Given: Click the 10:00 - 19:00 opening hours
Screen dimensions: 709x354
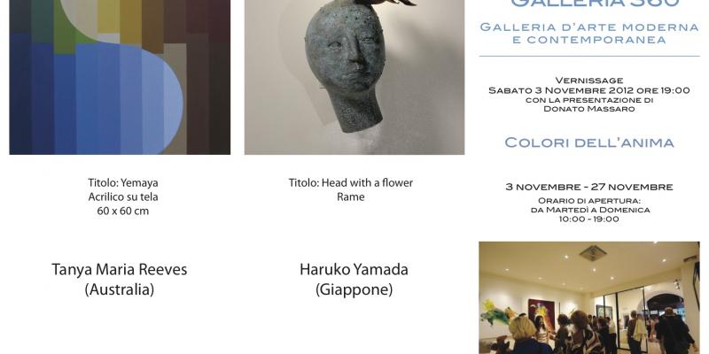Looking at the screenshot, I should click(589, 219).
